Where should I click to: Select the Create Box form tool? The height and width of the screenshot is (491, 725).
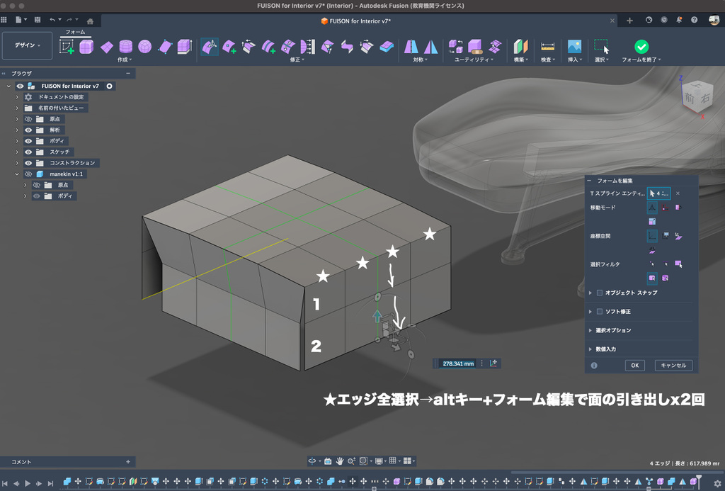pos(86,47)
